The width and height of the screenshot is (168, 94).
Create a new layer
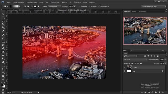(x=159, y=92)
